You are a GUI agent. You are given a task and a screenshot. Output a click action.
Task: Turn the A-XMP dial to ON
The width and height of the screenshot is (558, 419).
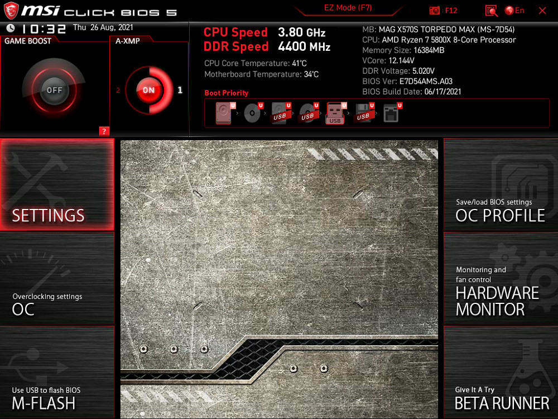point(147,89)
